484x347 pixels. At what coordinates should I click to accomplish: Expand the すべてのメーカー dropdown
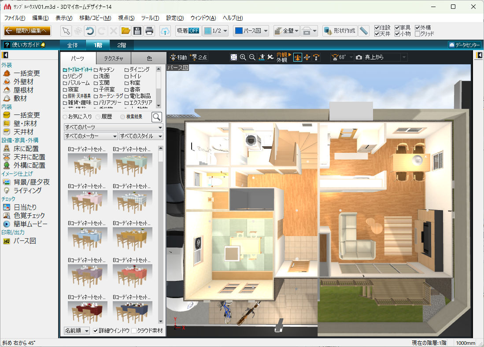point(91,136)
